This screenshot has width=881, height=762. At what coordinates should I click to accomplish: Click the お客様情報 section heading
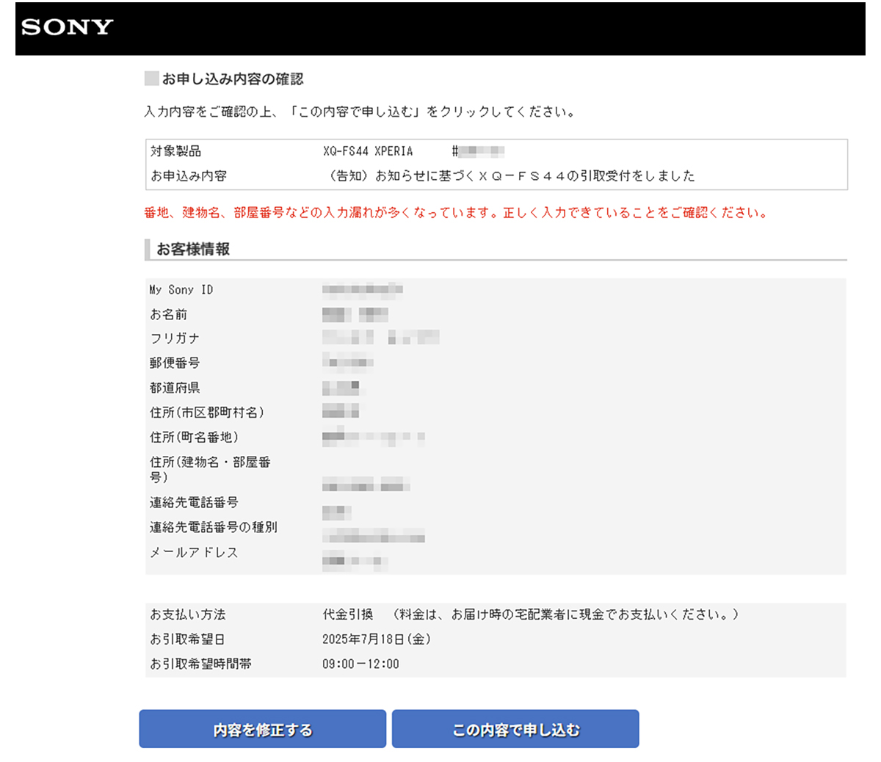193,249
